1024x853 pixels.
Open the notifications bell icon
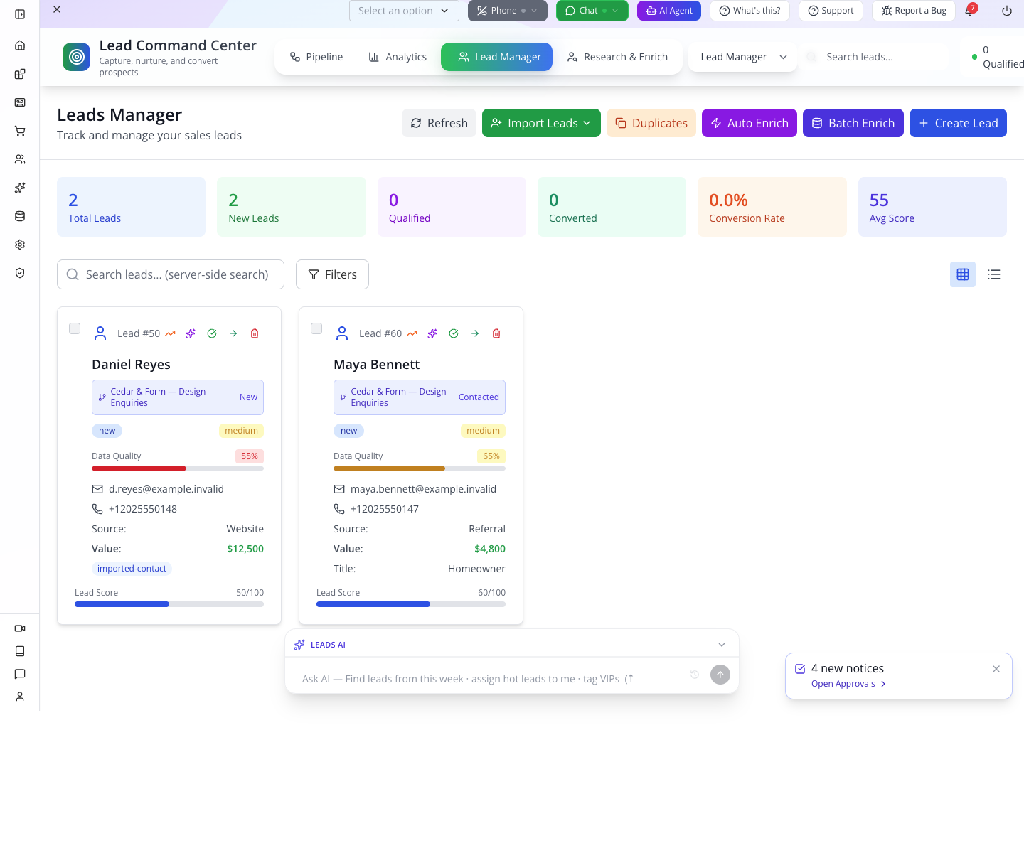pyautogui.click(x=970, y=11)
